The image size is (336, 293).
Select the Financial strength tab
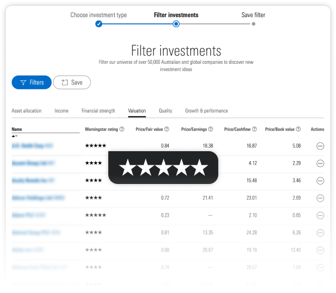[98, 111]
